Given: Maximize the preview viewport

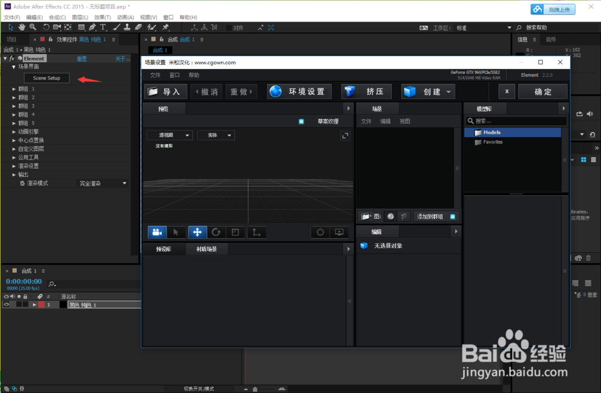Looking at the screenshot, I should [345, 136].
